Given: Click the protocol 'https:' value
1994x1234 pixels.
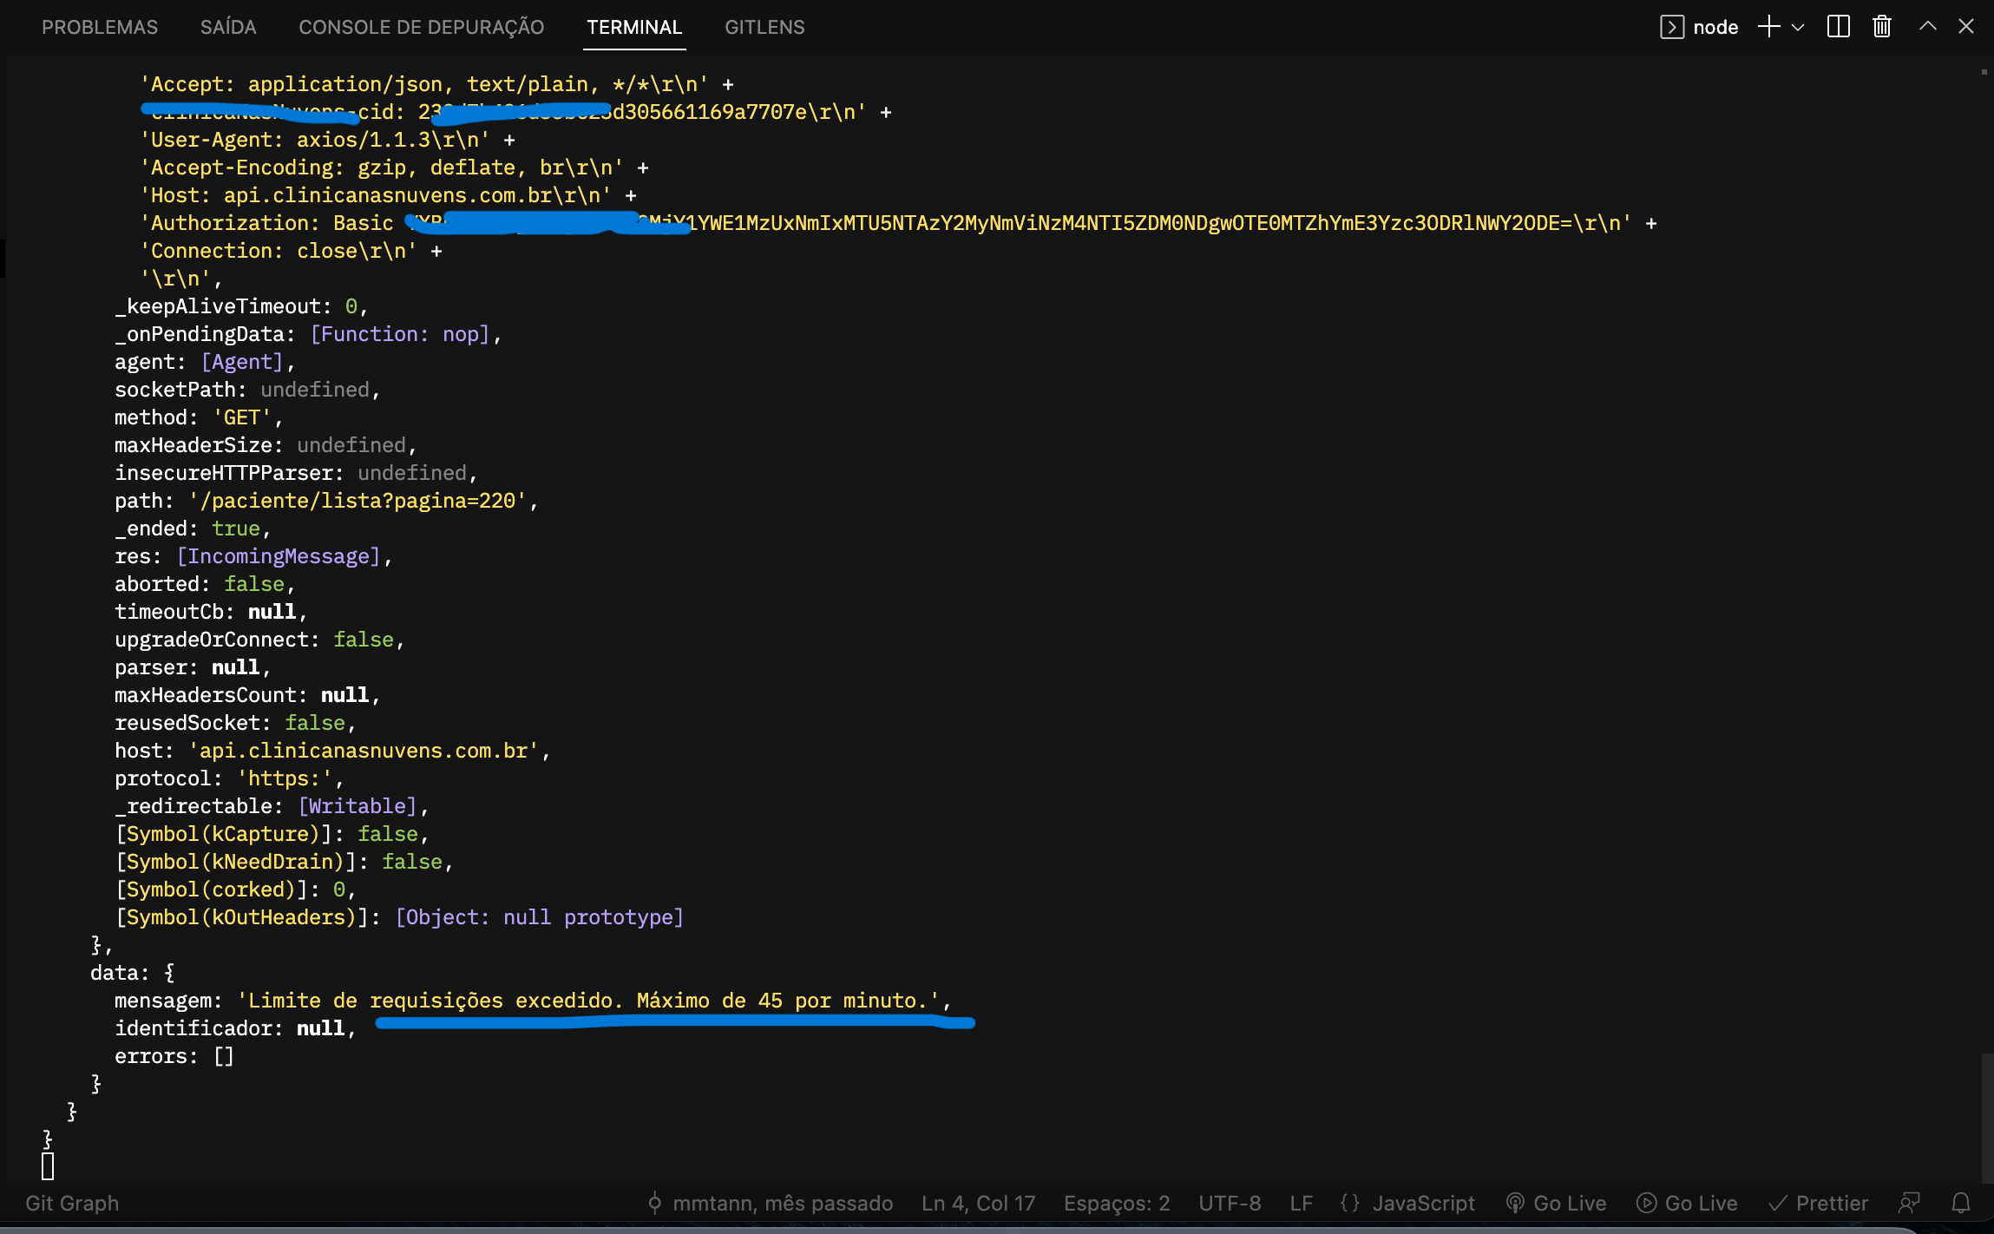Looking at the screenshot, I should coord(285,778).
